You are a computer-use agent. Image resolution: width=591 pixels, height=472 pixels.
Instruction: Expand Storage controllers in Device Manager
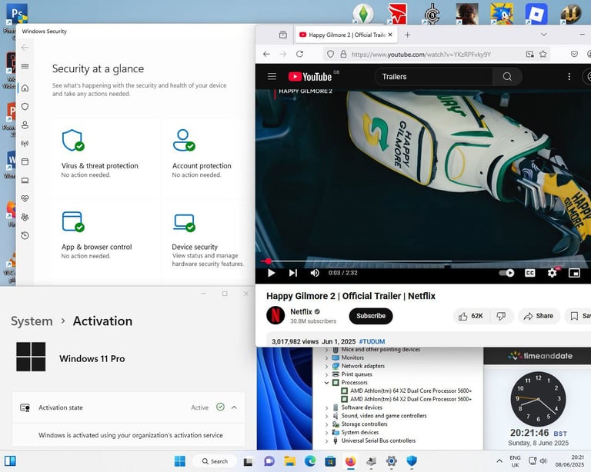tap(326, 424)
